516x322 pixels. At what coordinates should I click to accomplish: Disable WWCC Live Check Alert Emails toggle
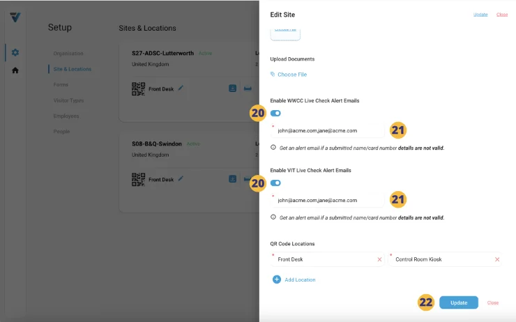[276, 113]
